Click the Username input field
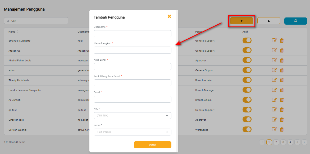Image resolution: width=310 pixels, height=154 pixels. coord(132,34)
